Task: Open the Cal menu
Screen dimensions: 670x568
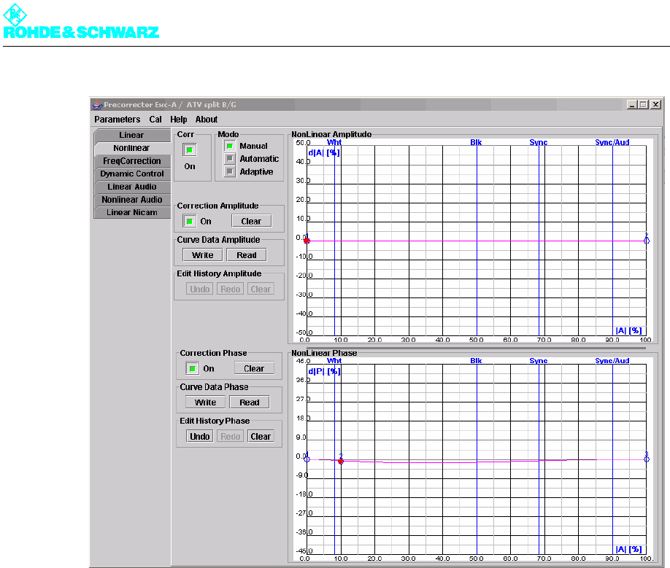Action: pyautogui.click(x=155, y=120)
